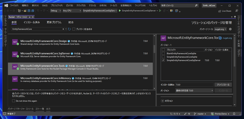The image size is (244, 119).
Task: Click the master branch indicator
Action: pos(200,114)
